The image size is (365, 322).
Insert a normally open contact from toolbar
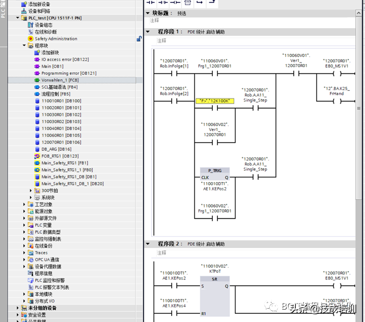pos(151,3)
